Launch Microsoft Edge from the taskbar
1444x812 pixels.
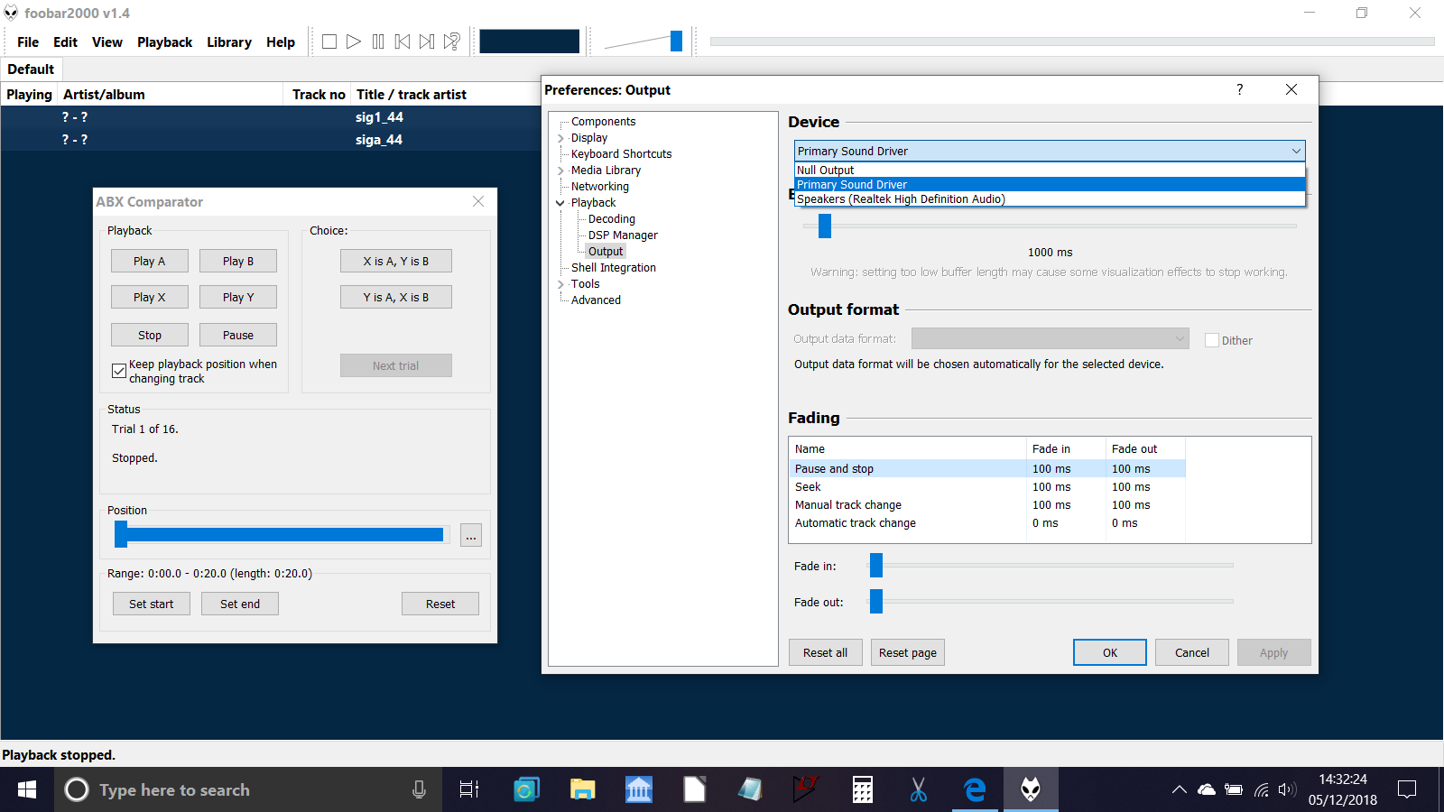coord(975,789)
